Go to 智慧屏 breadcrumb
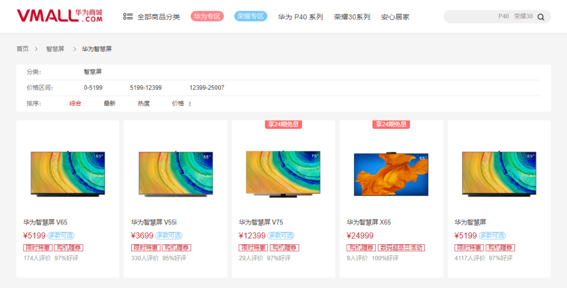Viewport: 567px width, 288px height. coord(55,49)
